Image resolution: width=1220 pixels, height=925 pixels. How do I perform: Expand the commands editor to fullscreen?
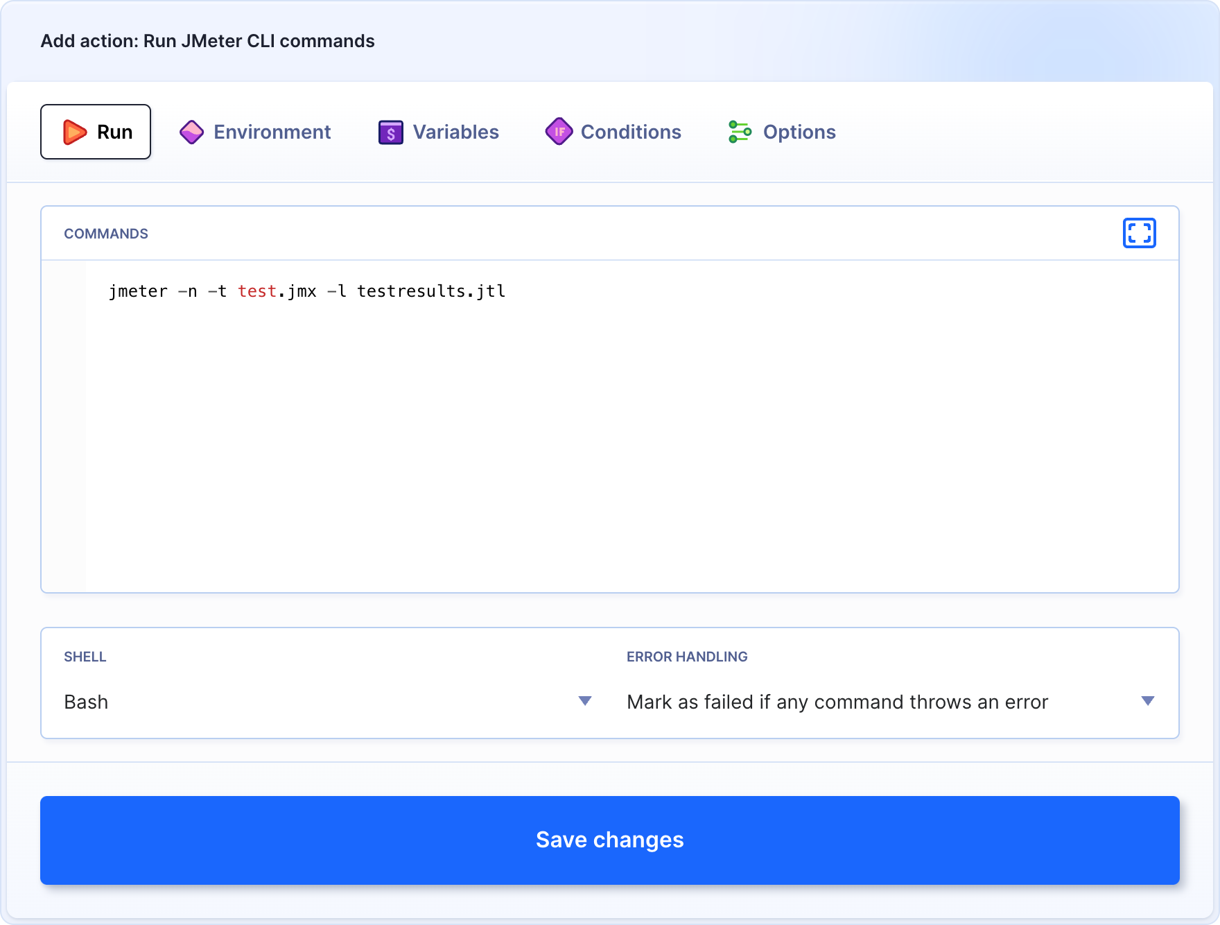pos(1139,233)
